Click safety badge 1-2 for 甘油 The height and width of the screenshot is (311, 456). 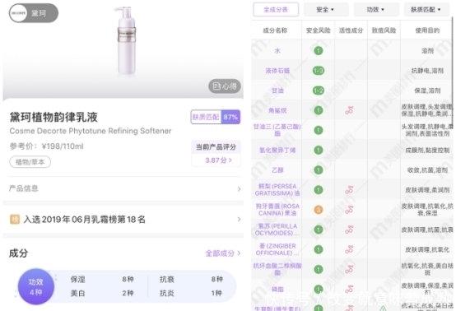pos(319,91)
